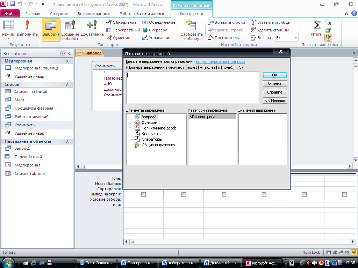Click the Run (Выполнить) exclamation icon
Screen dimensions: 358x268
click(x=27, y=25)
